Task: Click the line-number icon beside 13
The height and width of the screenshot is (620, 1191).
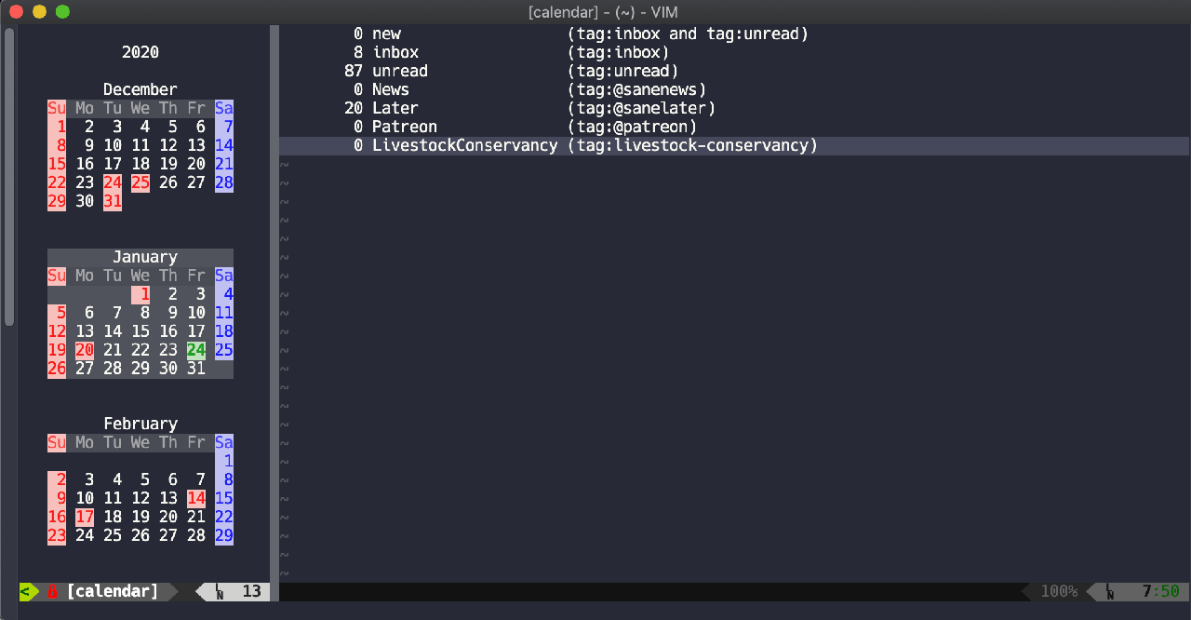Action: pos(220,591)
